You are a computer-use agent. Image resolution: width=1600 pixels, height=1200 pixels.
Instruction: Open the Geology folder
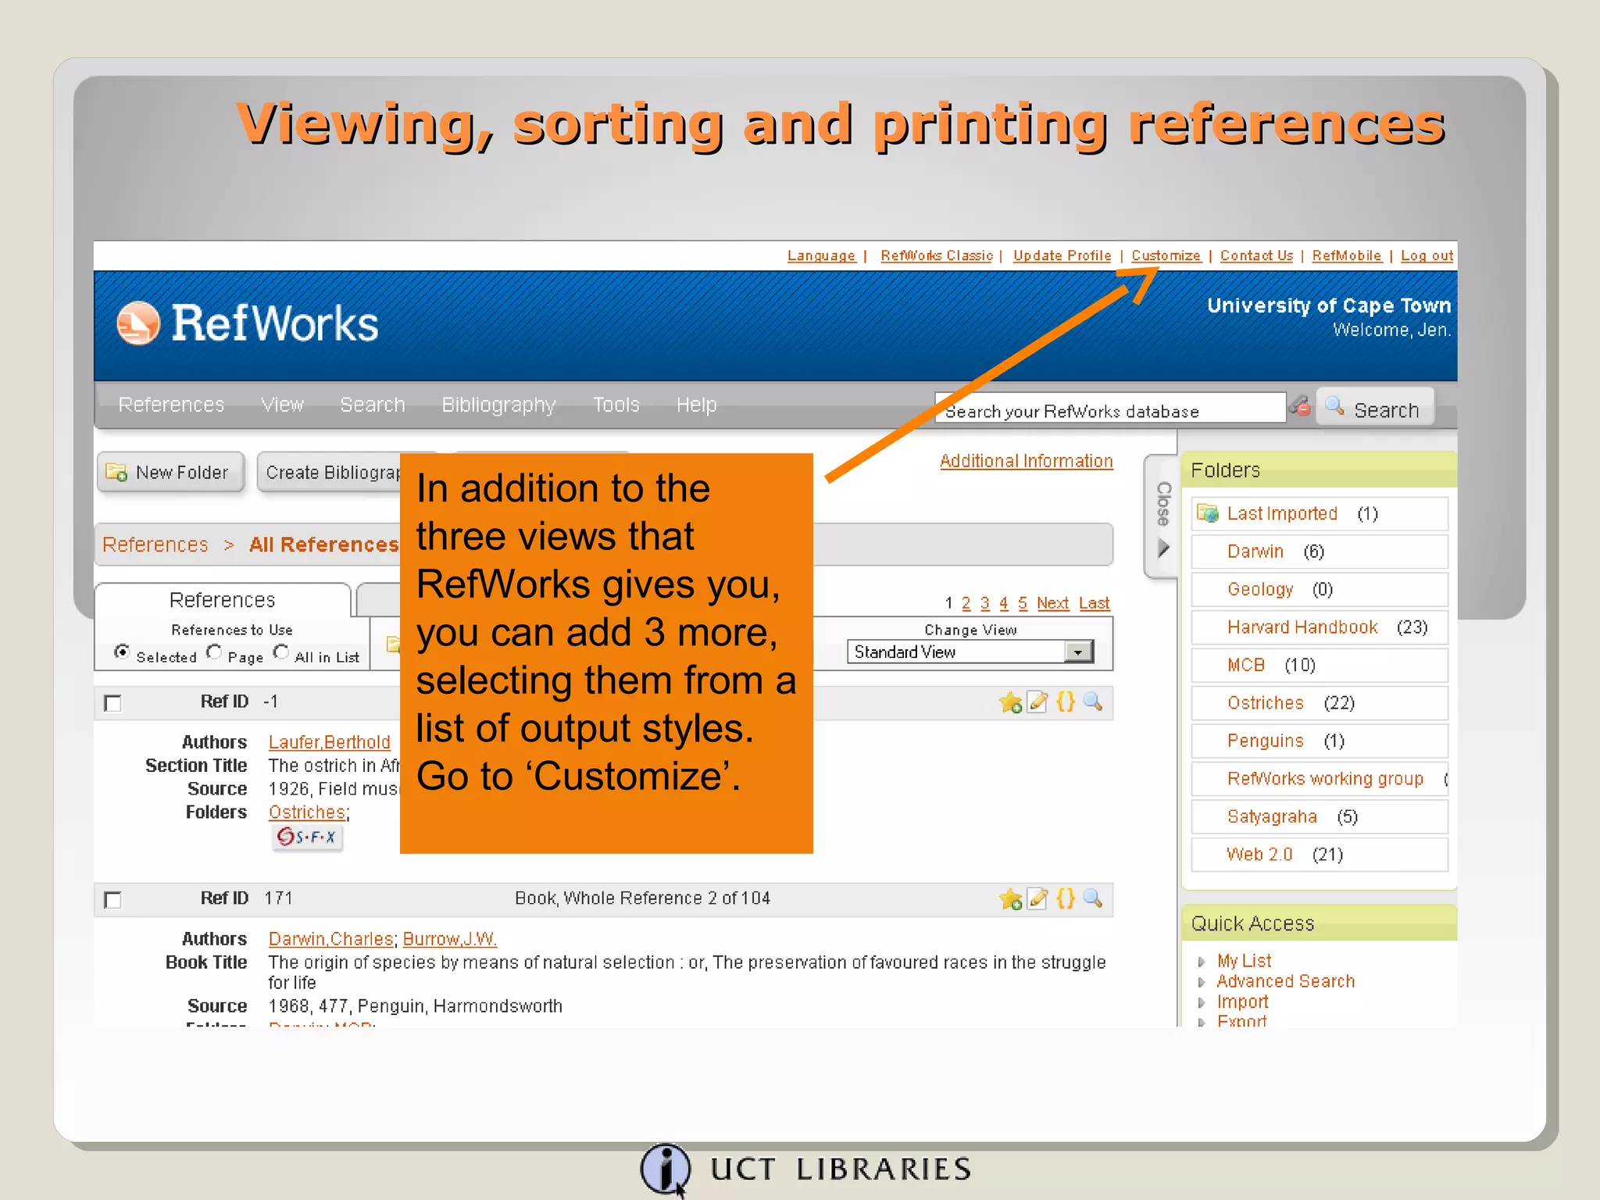[1259, 590]
